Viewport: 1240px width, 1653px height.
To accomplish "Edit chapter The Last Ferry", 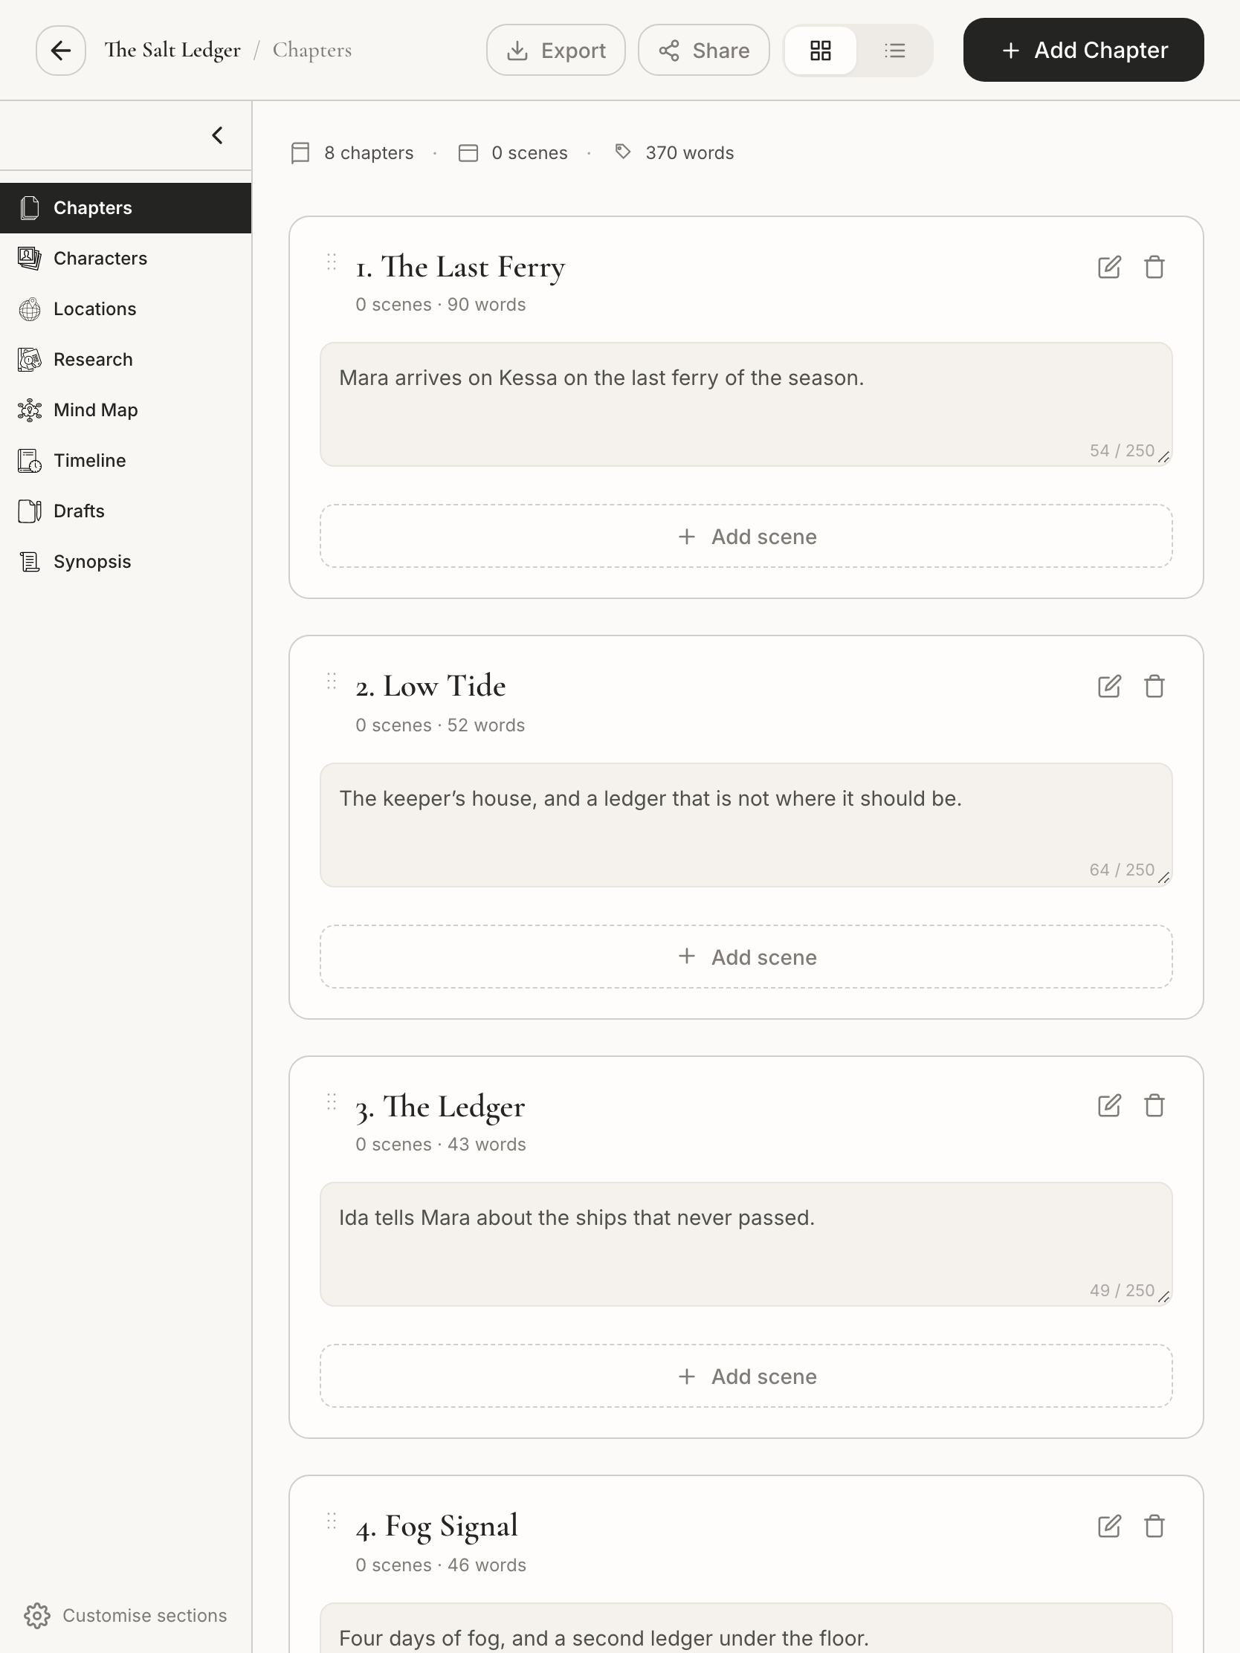I will coord(1109,267).
